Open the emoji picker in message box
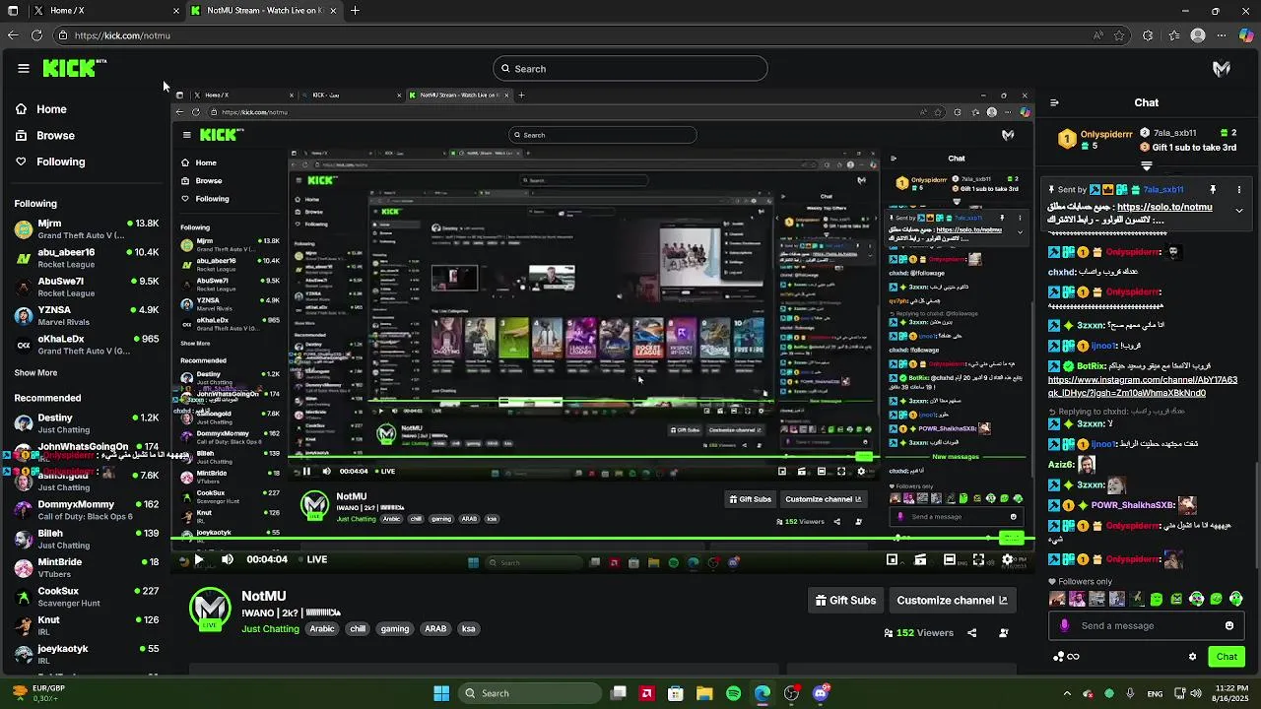 [1228, 625]
